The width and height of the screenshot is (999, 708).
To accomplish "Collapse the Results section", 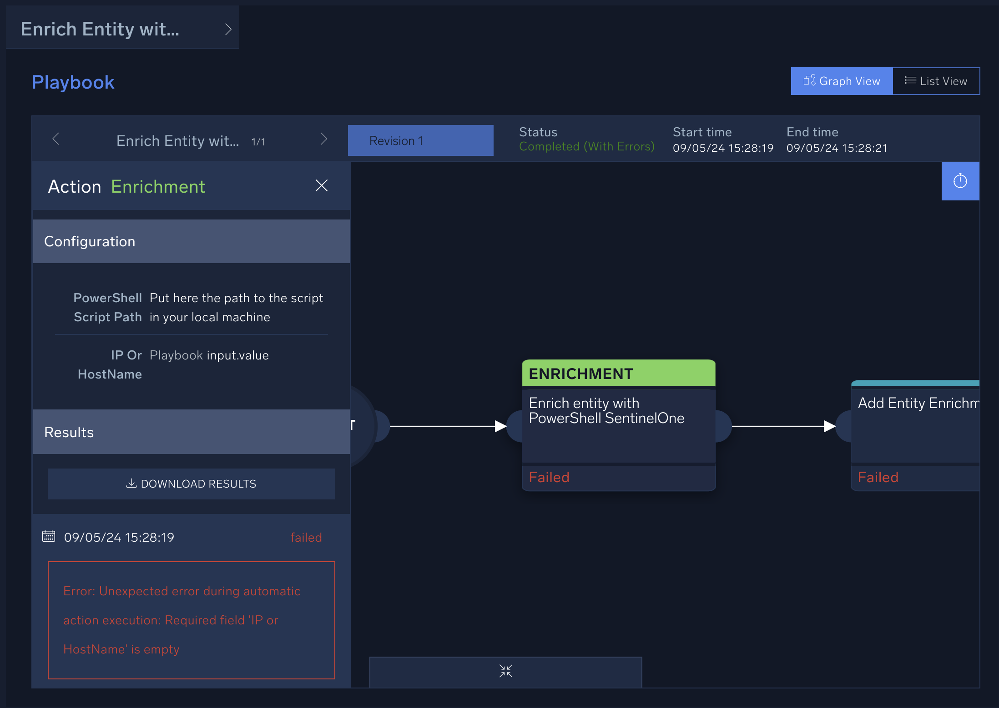I will click(x=191, y=432).
